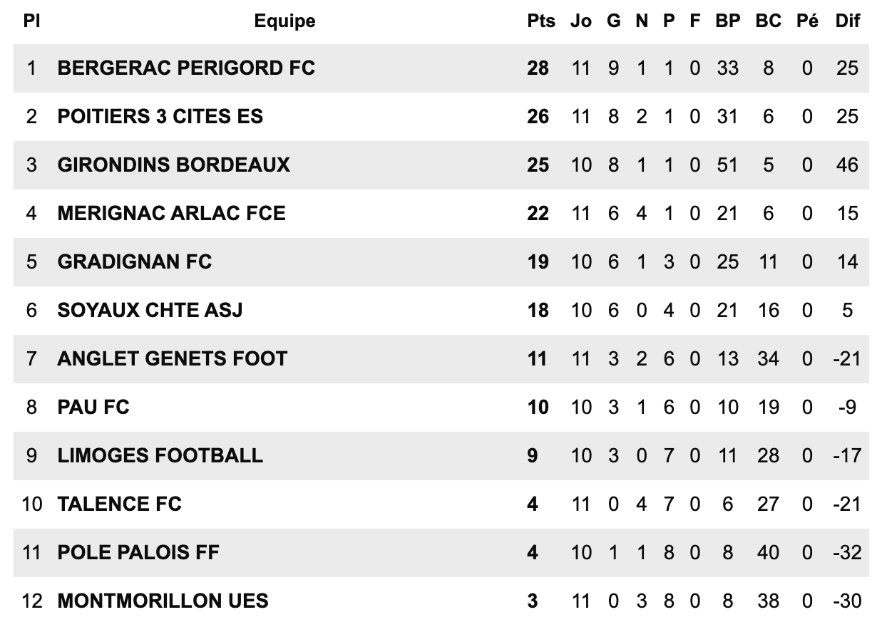Click the POLE PALOIS FF team name

[139, 552]
